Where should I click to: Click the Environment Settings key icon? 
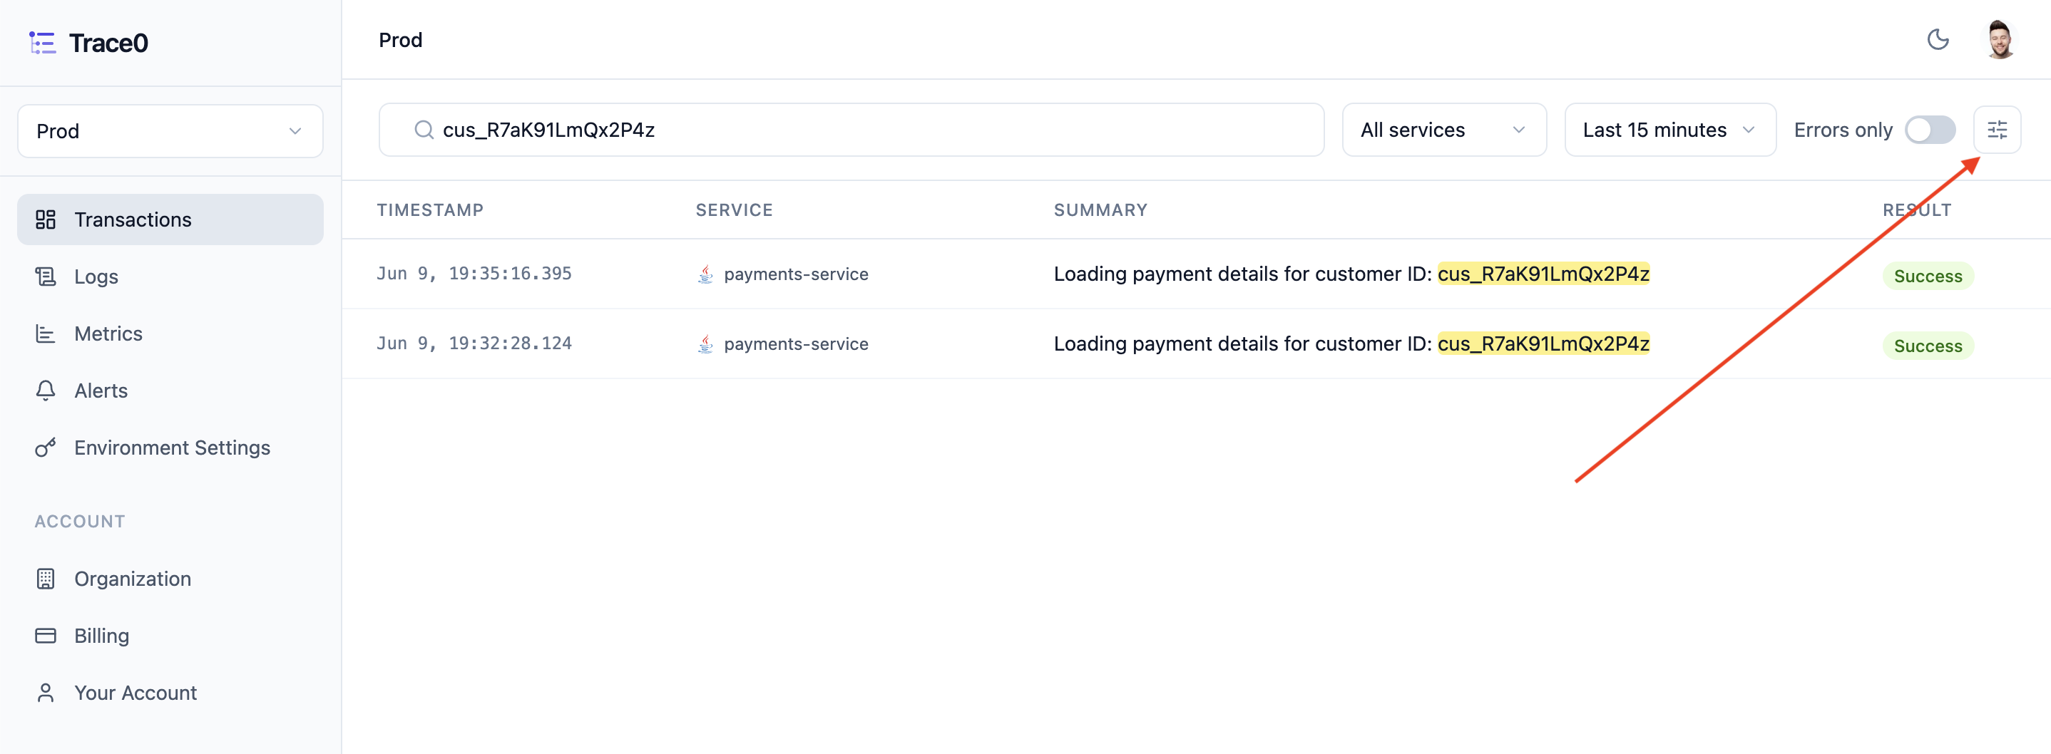tap(46, 448)
